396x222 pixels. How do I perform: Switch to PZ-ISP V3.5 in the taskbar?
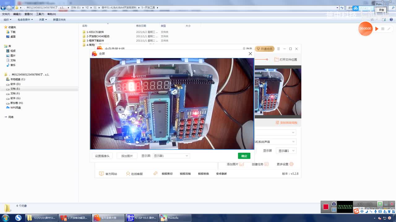(x=142, y=218)
